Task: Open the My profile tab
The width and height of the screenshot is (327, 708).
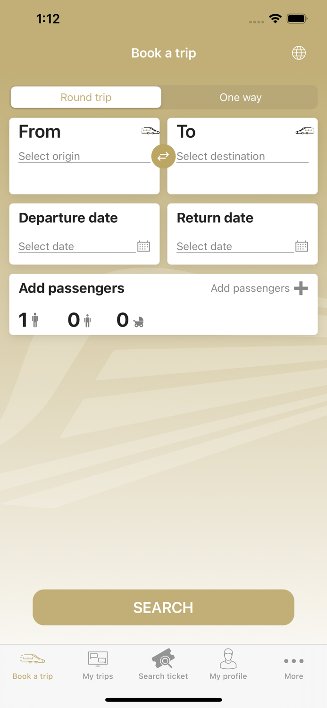Action: click(228, 665)
